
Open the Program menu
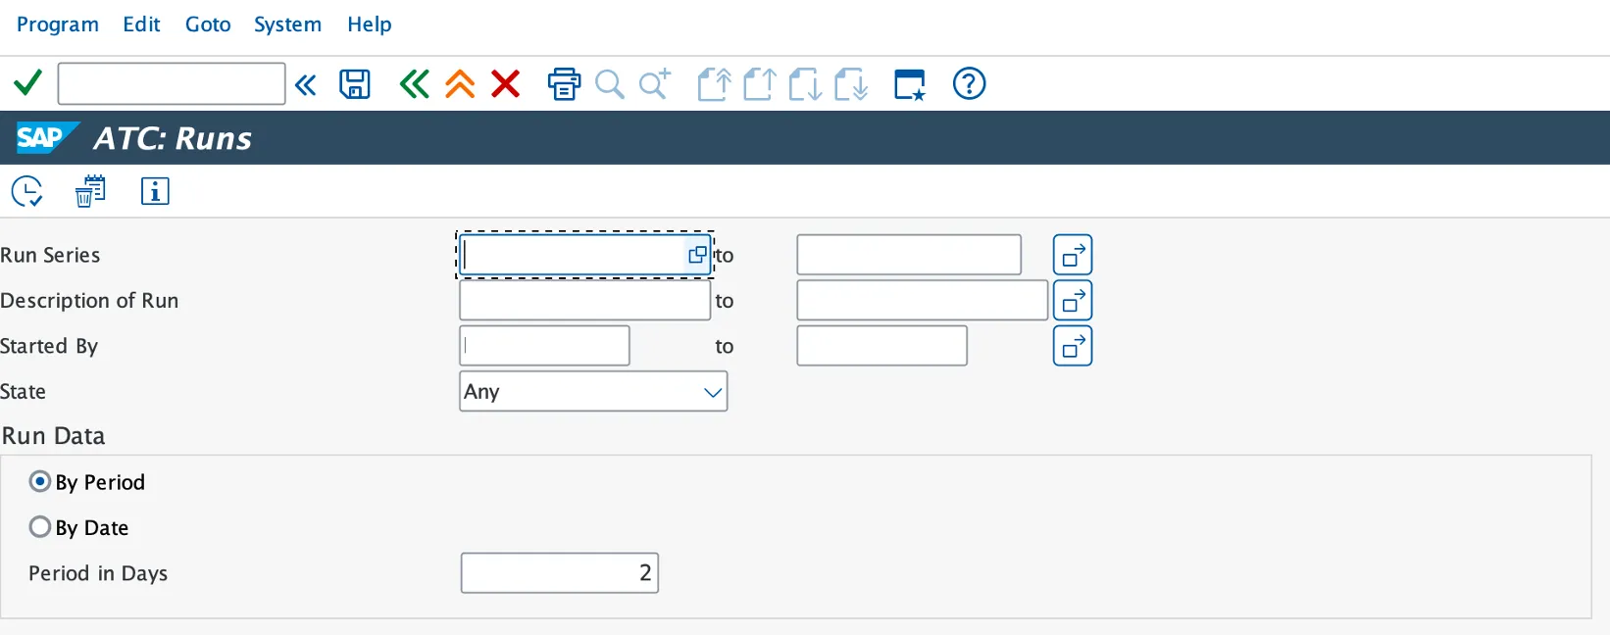tap(58, 24)
